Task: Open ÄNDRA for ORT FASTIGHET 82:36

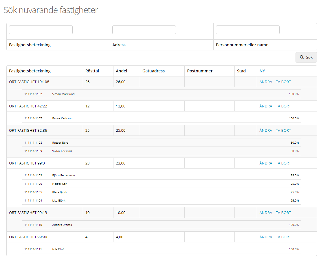Action: coord(266,130)
